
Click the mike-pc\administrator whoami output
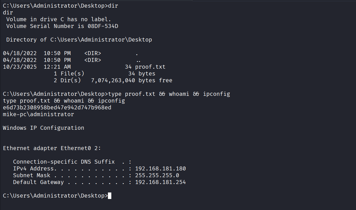(38, 114)
